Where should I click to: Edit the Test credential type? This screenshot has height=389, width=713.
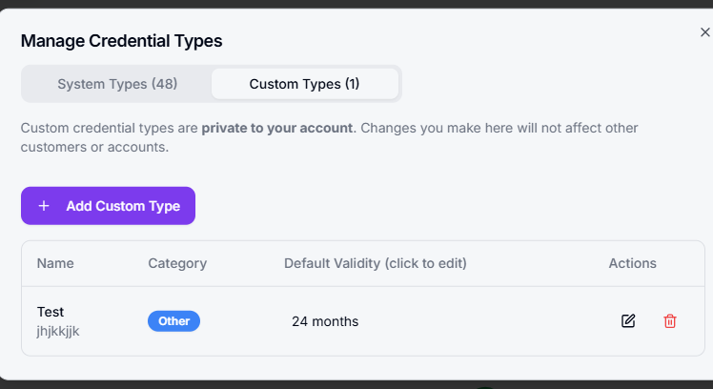628,321
